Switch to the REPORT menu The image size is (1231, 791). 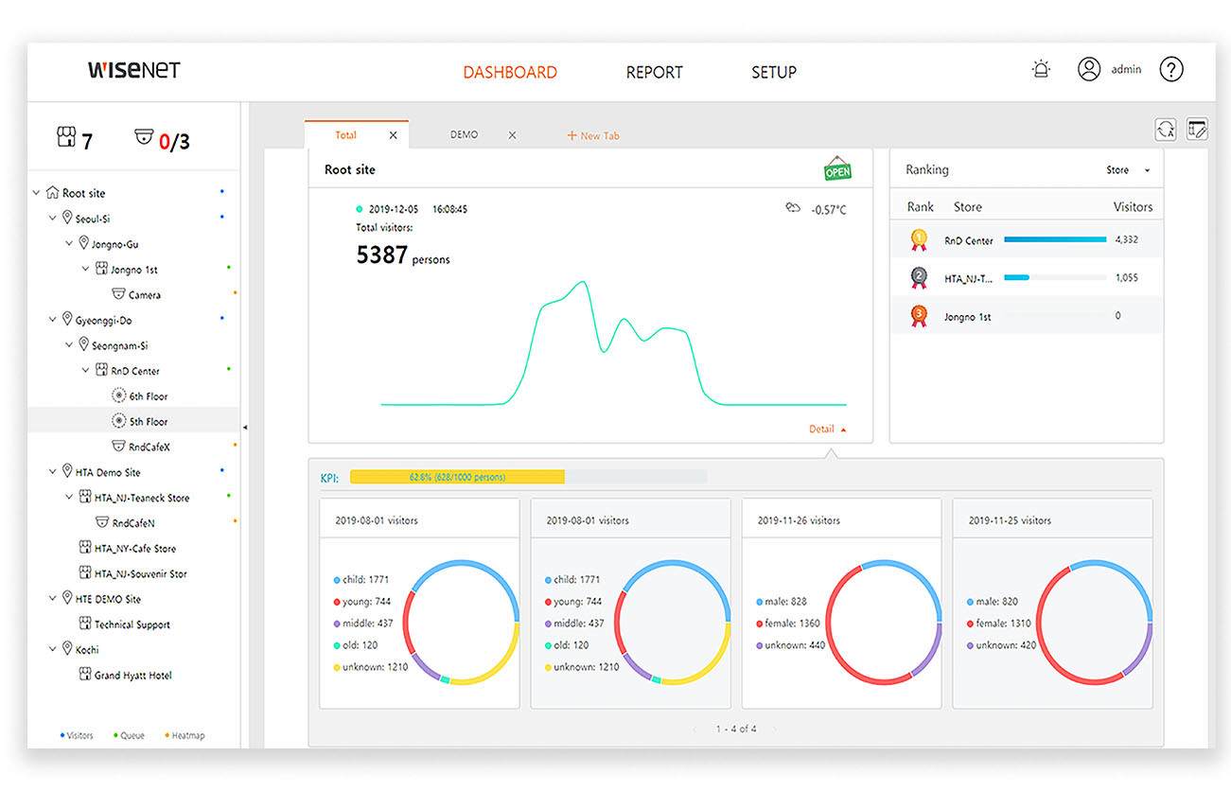654,72
